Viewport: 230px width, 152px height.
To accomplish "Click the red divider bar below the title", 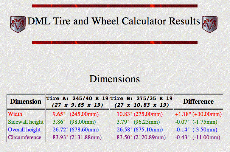I will (114, 42).
